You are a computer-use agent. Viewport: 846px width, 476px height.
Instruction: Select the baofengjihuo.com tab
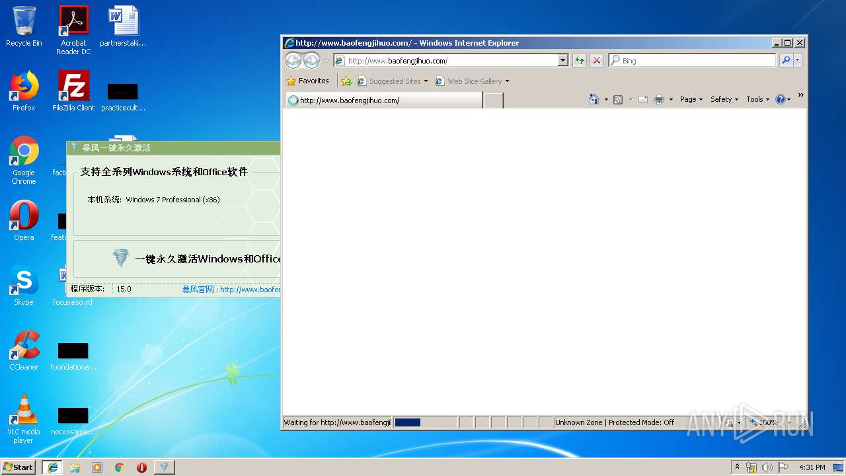click(383, 100)
